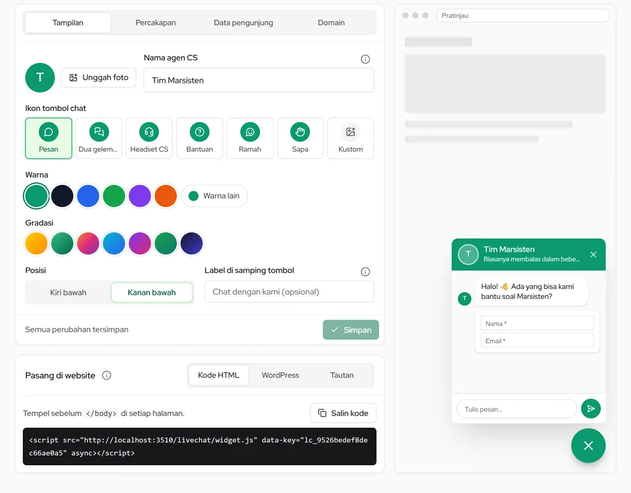Select the Sapa waving hand icon
This screenshot has height=493, width=631.
300,138
